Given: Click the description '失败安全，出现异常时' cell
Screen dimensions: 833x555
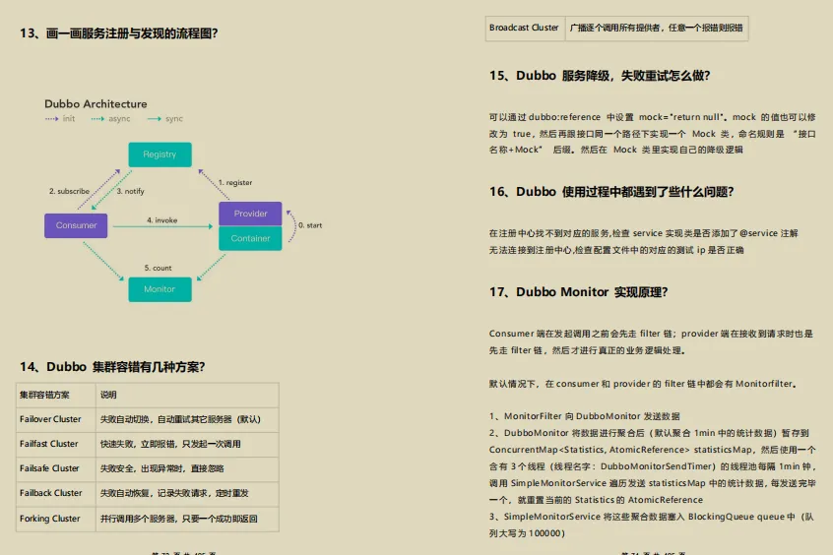Looking at the screenshot, I should (x=187, y=469).
